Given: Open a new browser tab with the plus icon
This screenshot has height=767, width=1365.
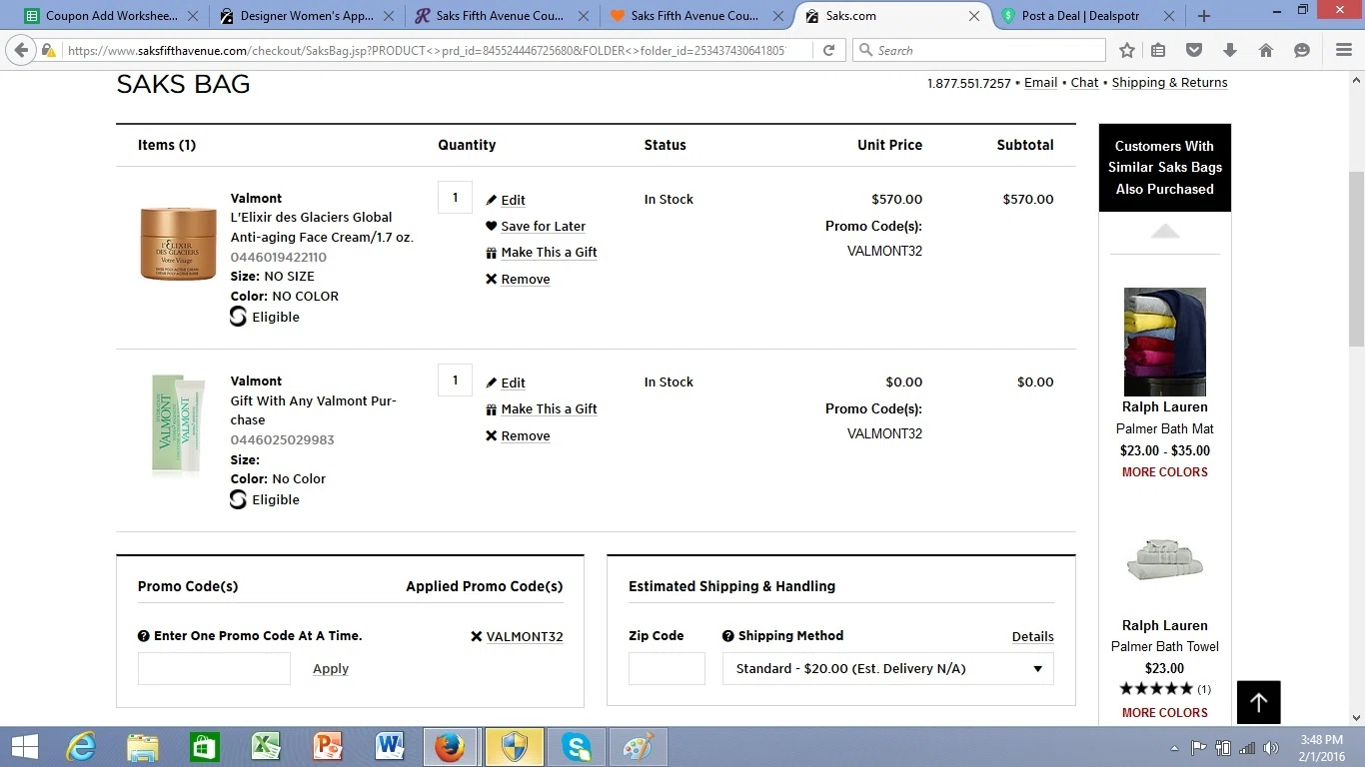Looking at the screenshot, I should point(1204,16).
